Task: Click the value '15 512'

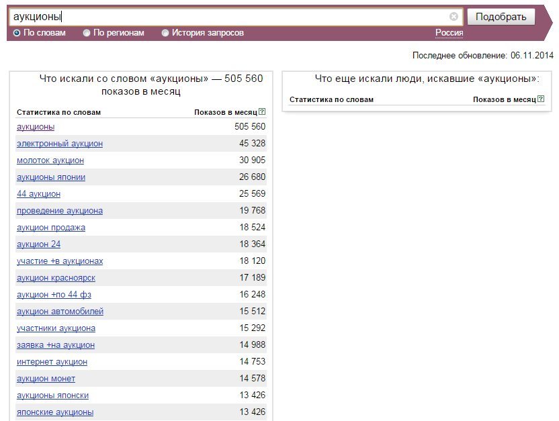Action: click(x=253, y=311)
